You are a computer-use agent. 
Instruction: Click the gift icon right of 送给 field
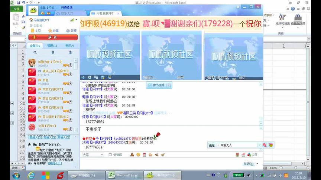coord(265,145)
